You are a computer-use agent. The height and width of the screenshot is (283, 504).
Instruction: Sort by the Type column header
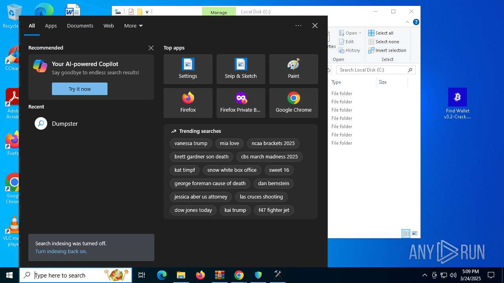[x=352, y=82]
